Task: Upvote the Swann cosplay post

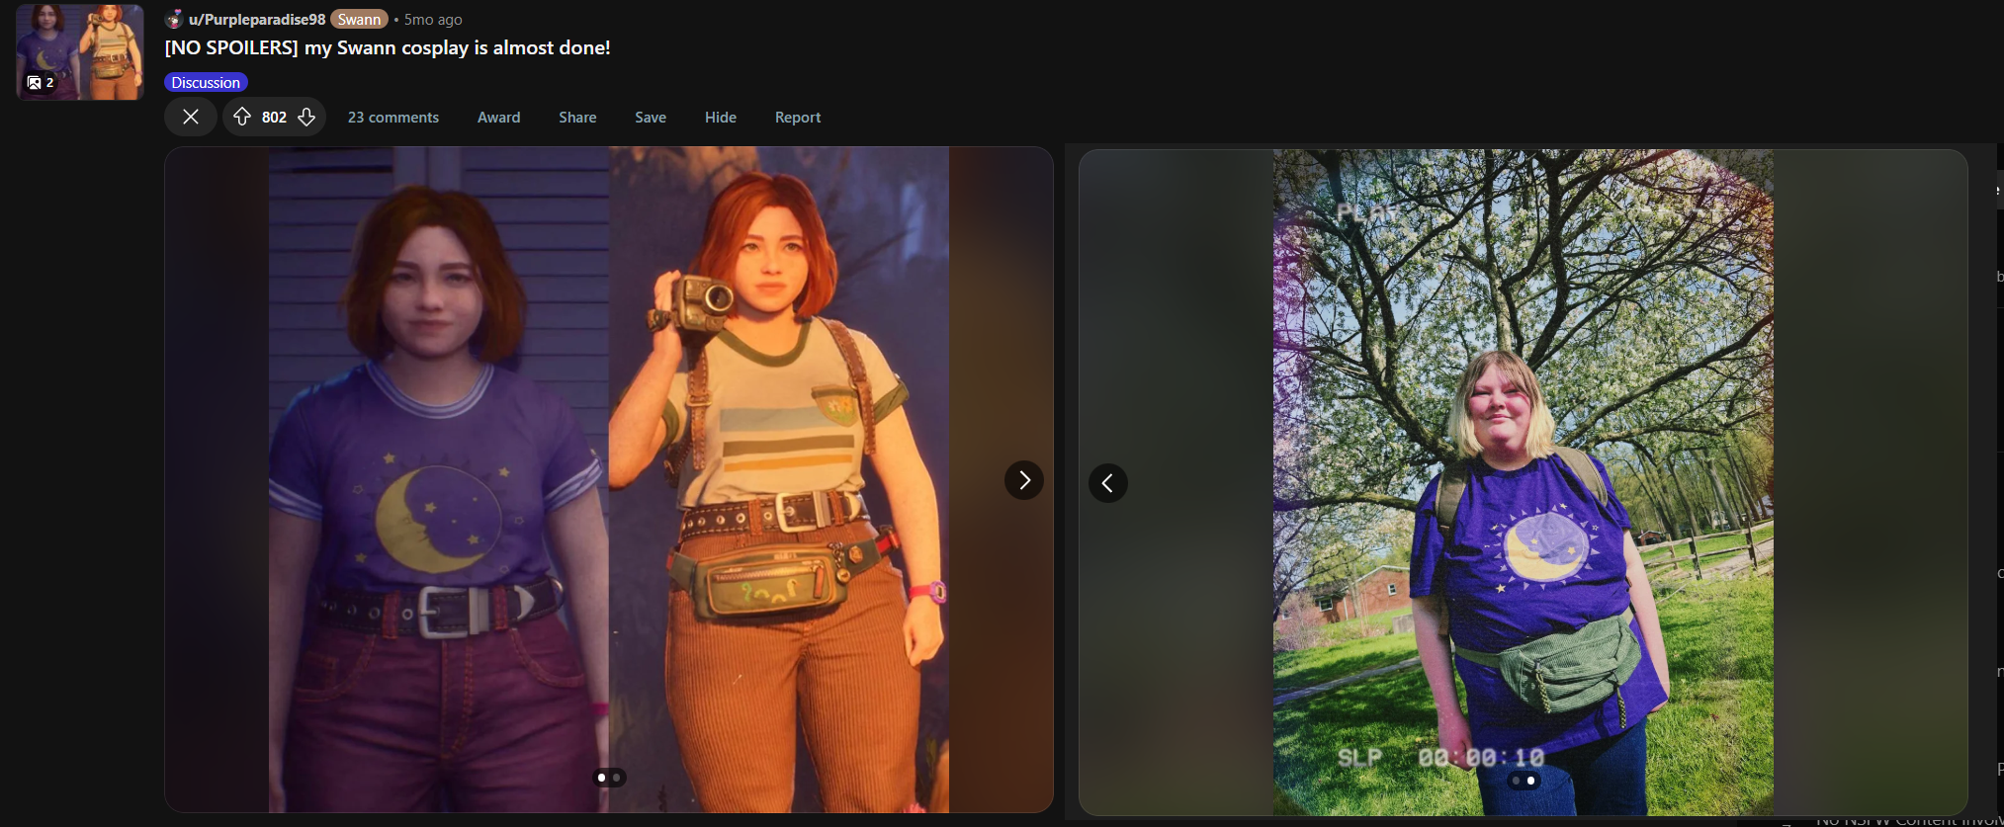Action: pos(242,117)
